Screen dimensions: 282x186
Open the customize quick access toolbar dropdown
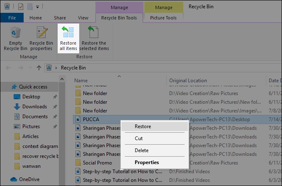pyautogui.click(x=38, y=7)
